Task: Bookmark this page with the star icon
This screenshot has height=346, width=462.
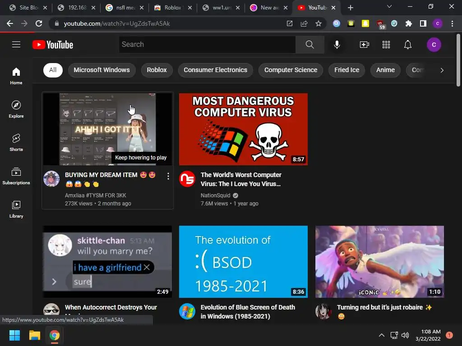Action: pos(318,23)
